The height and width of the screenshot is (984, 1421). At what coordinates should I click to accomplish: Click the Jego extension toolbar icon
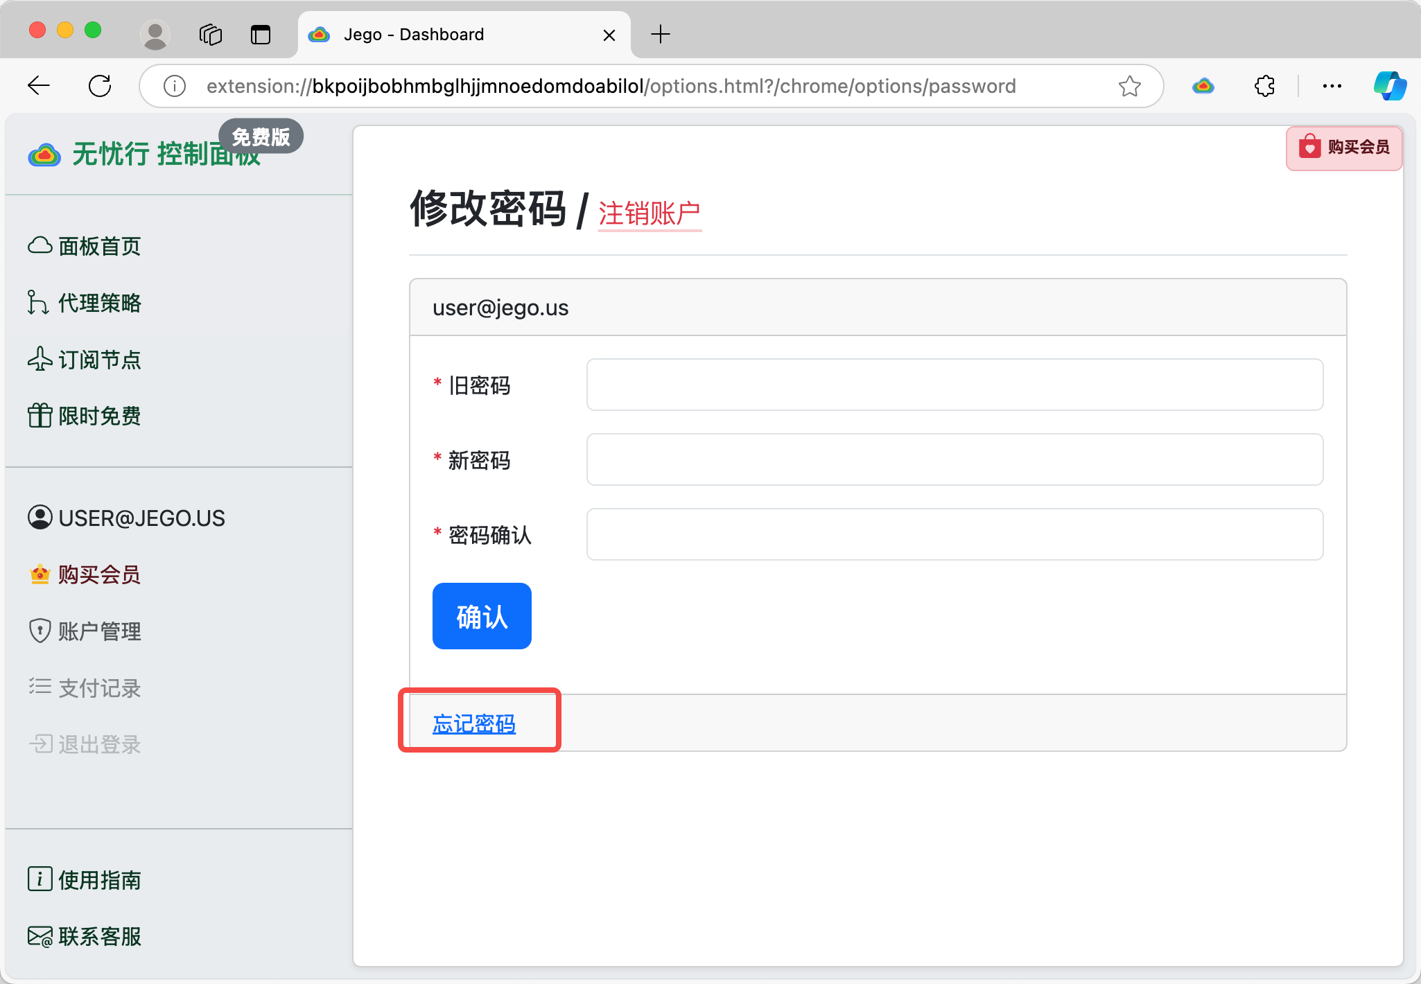tap(1203, 86)
